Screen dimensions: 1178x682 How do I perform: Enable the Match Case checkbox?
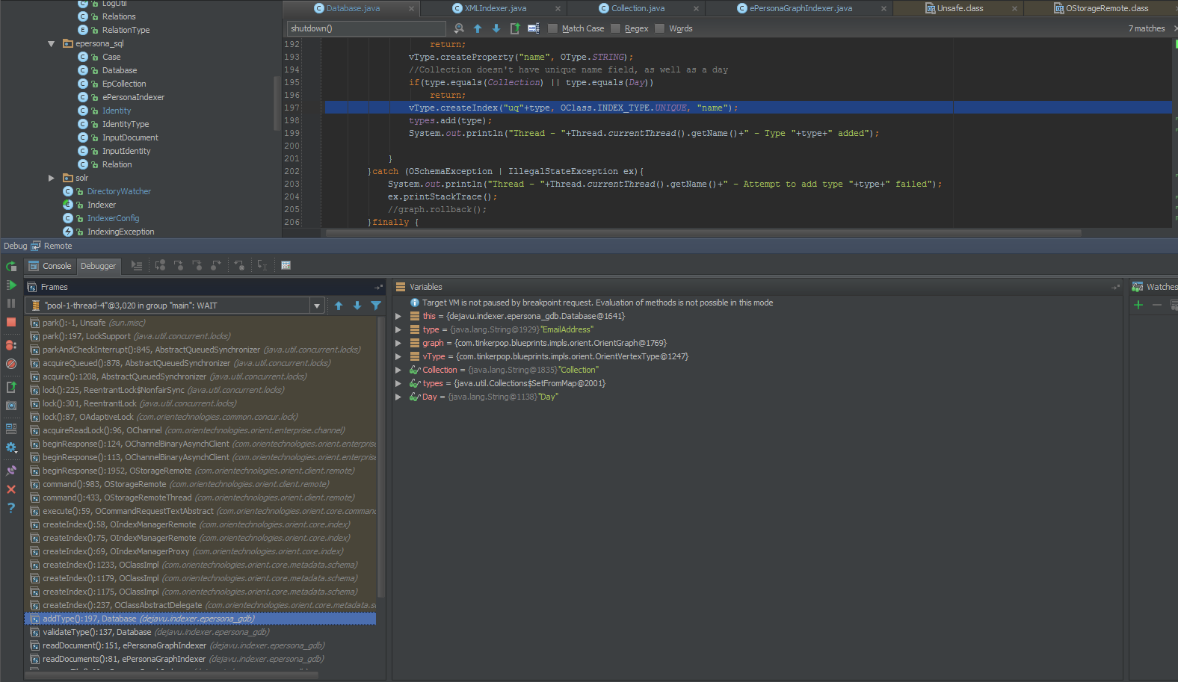(553, 28)
